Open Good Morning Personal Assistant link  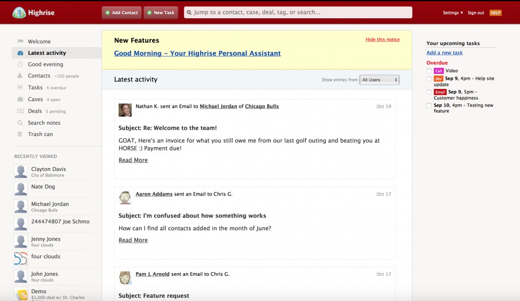[197, 54]
